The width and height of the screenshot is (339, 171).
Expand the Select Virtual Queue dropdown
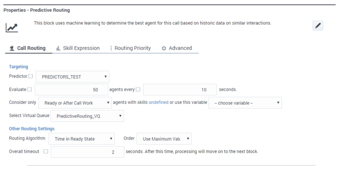point(87,116)
